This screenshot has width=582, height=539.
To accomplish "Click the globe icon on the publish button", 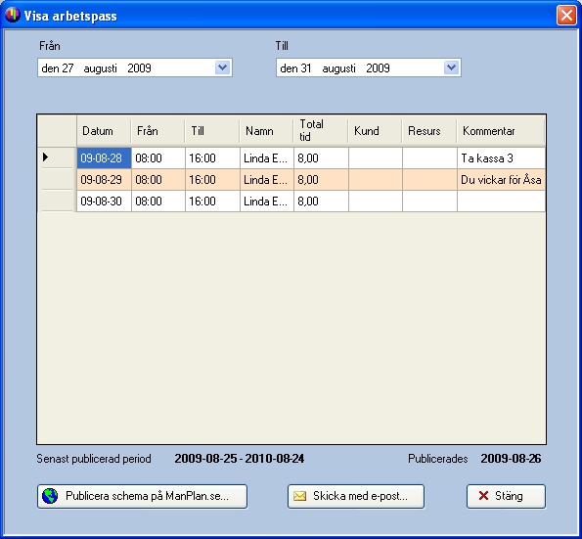I will coord(50,496).
